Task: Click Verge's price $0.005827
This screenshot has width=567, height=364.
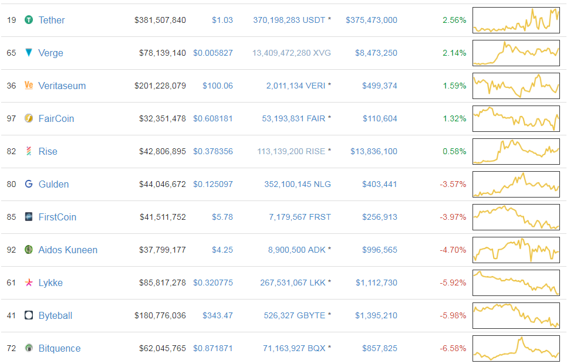Action: [x=212, y=53]
